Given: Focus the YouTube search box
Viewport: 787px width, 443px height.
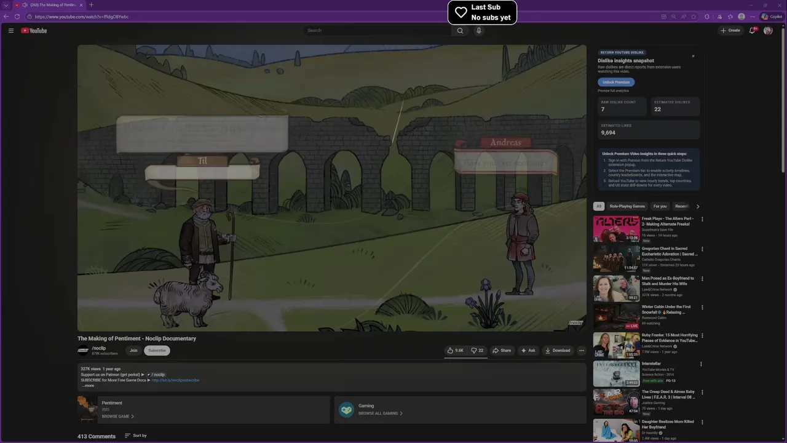Looking at the screenshot, I should coord(378,30).
